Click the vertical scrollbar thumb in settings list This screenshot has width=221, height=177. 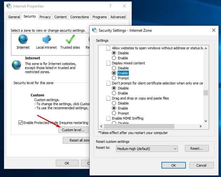click(206, 93)
